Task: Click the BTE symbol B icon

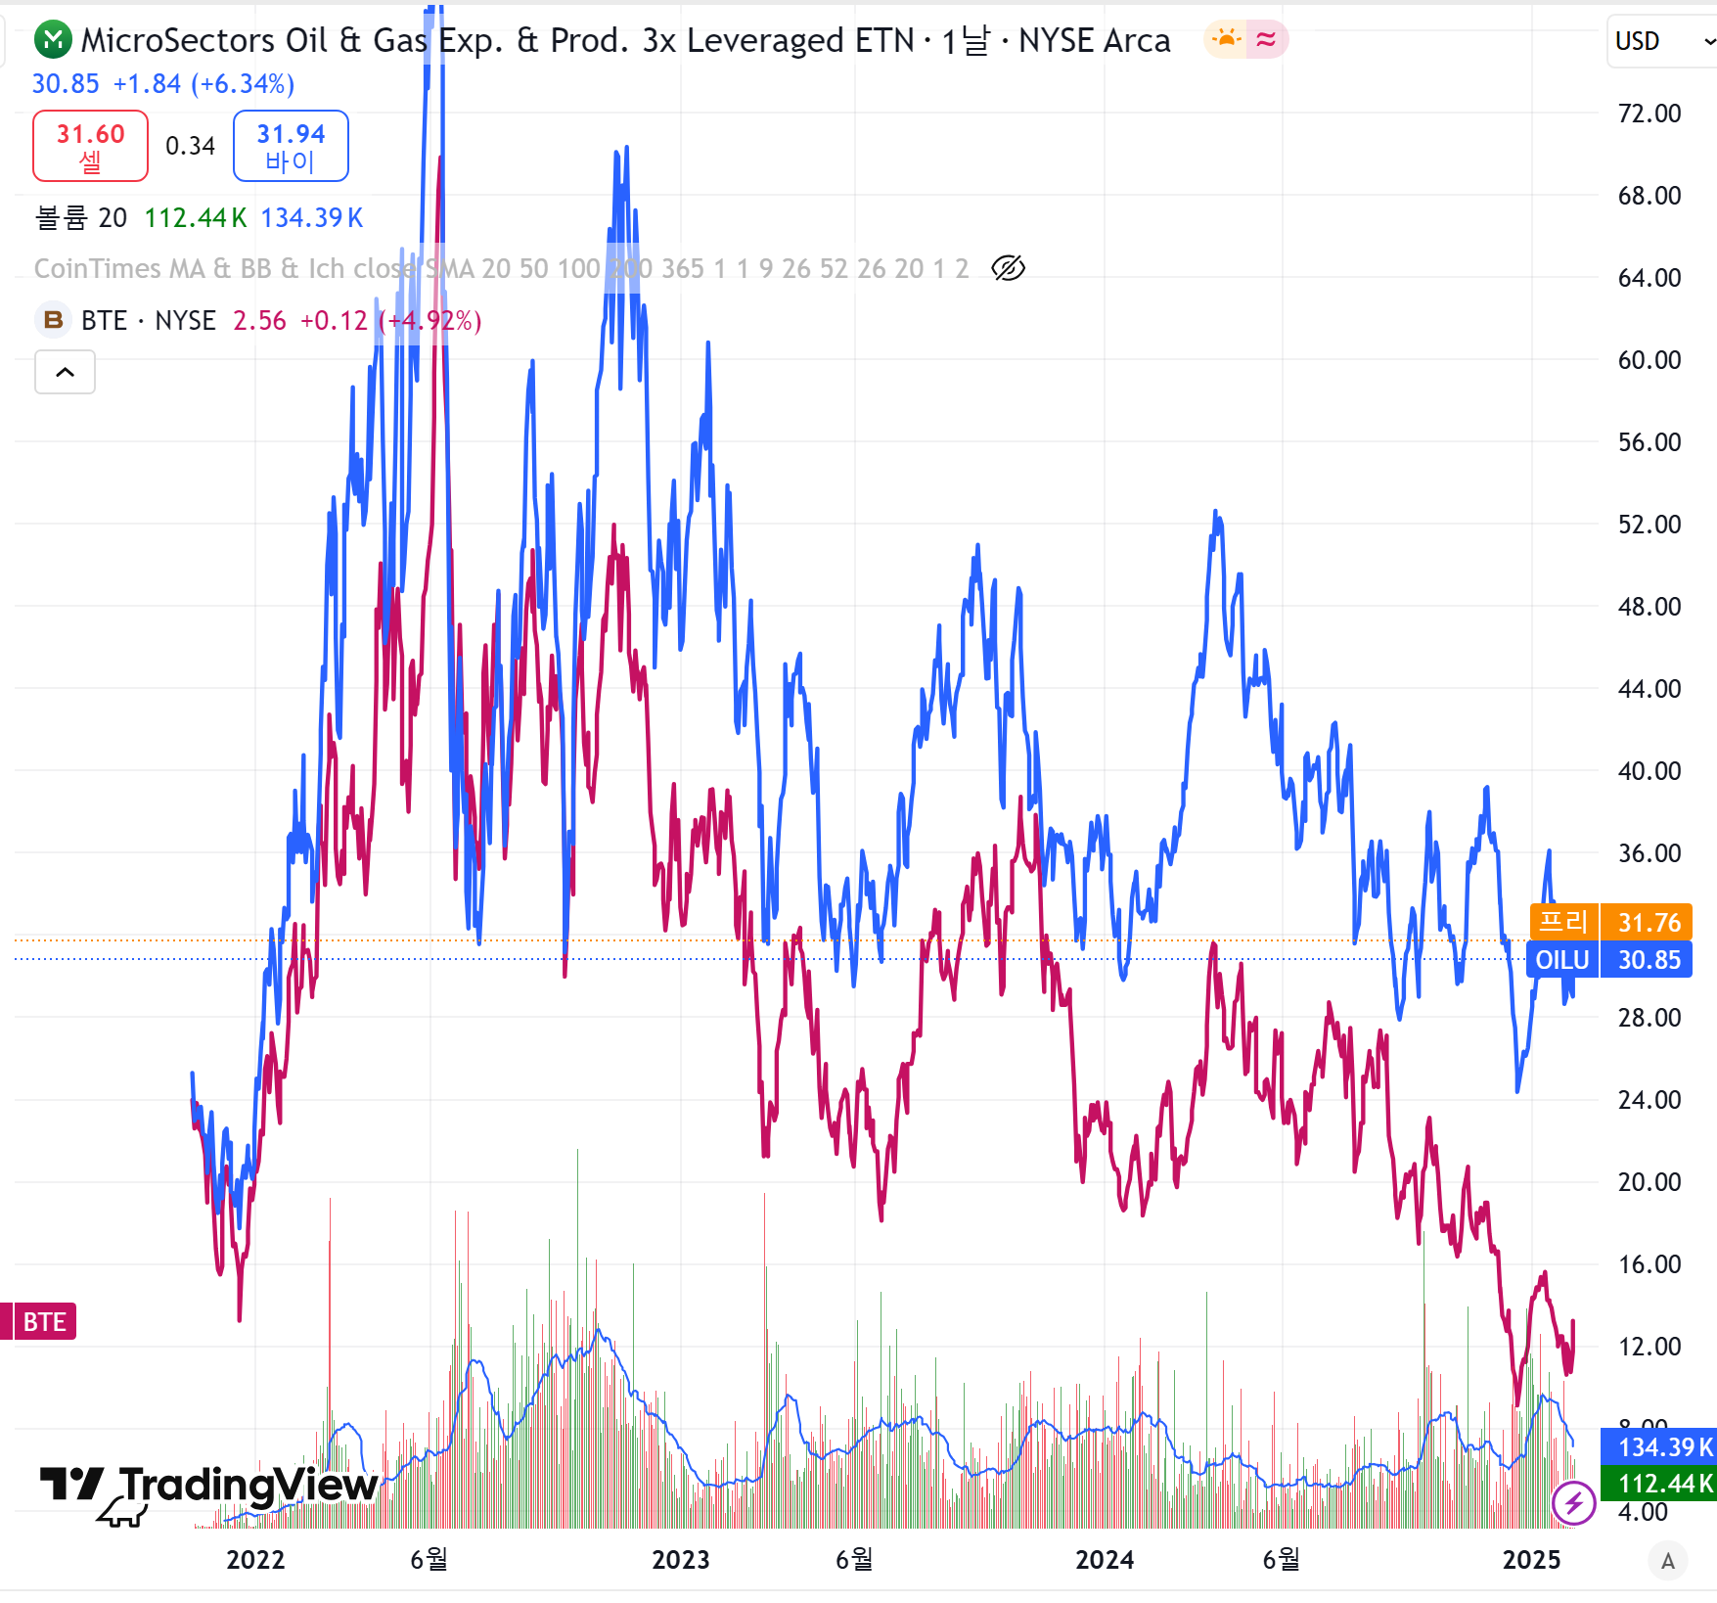Action: (x=53, y=320)
